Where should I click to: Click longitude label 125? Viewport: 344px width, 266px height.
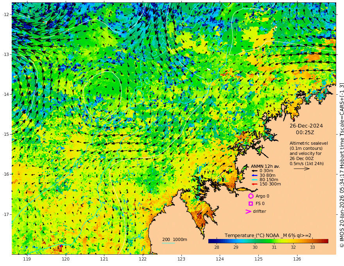pos(258,259)
